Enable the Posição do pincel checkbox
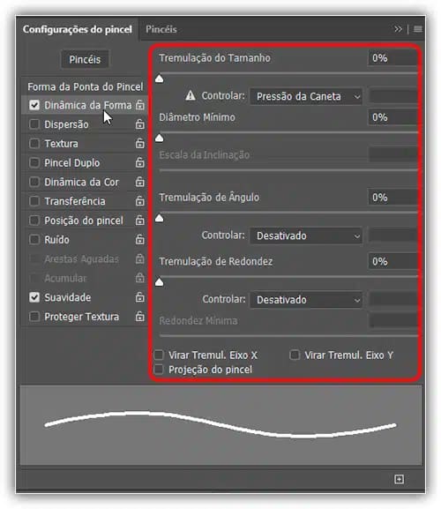The height and width of the screenshot is (509, 441). point(34,221)
